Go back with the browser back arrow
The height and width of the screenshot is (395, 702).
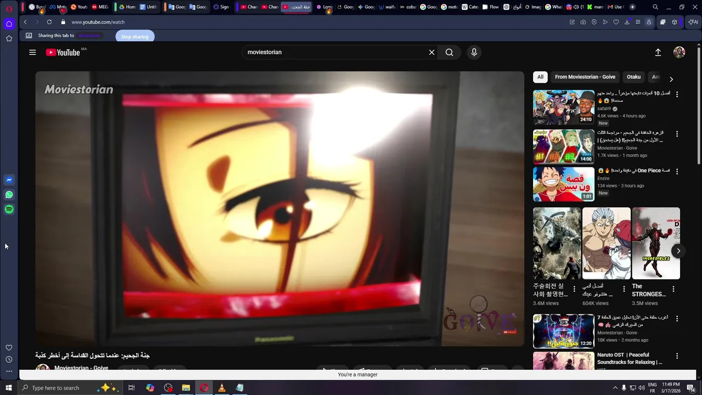tap(25, 22)
